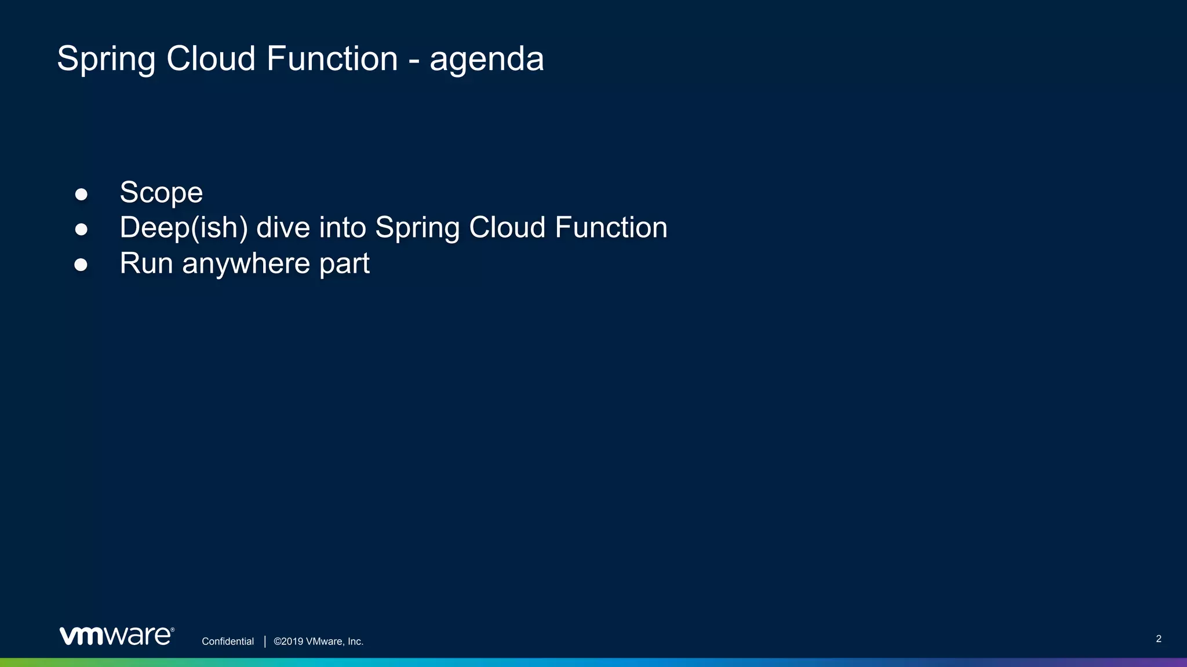Select the 'Scope' bullet item

click(x=161, y=193)
